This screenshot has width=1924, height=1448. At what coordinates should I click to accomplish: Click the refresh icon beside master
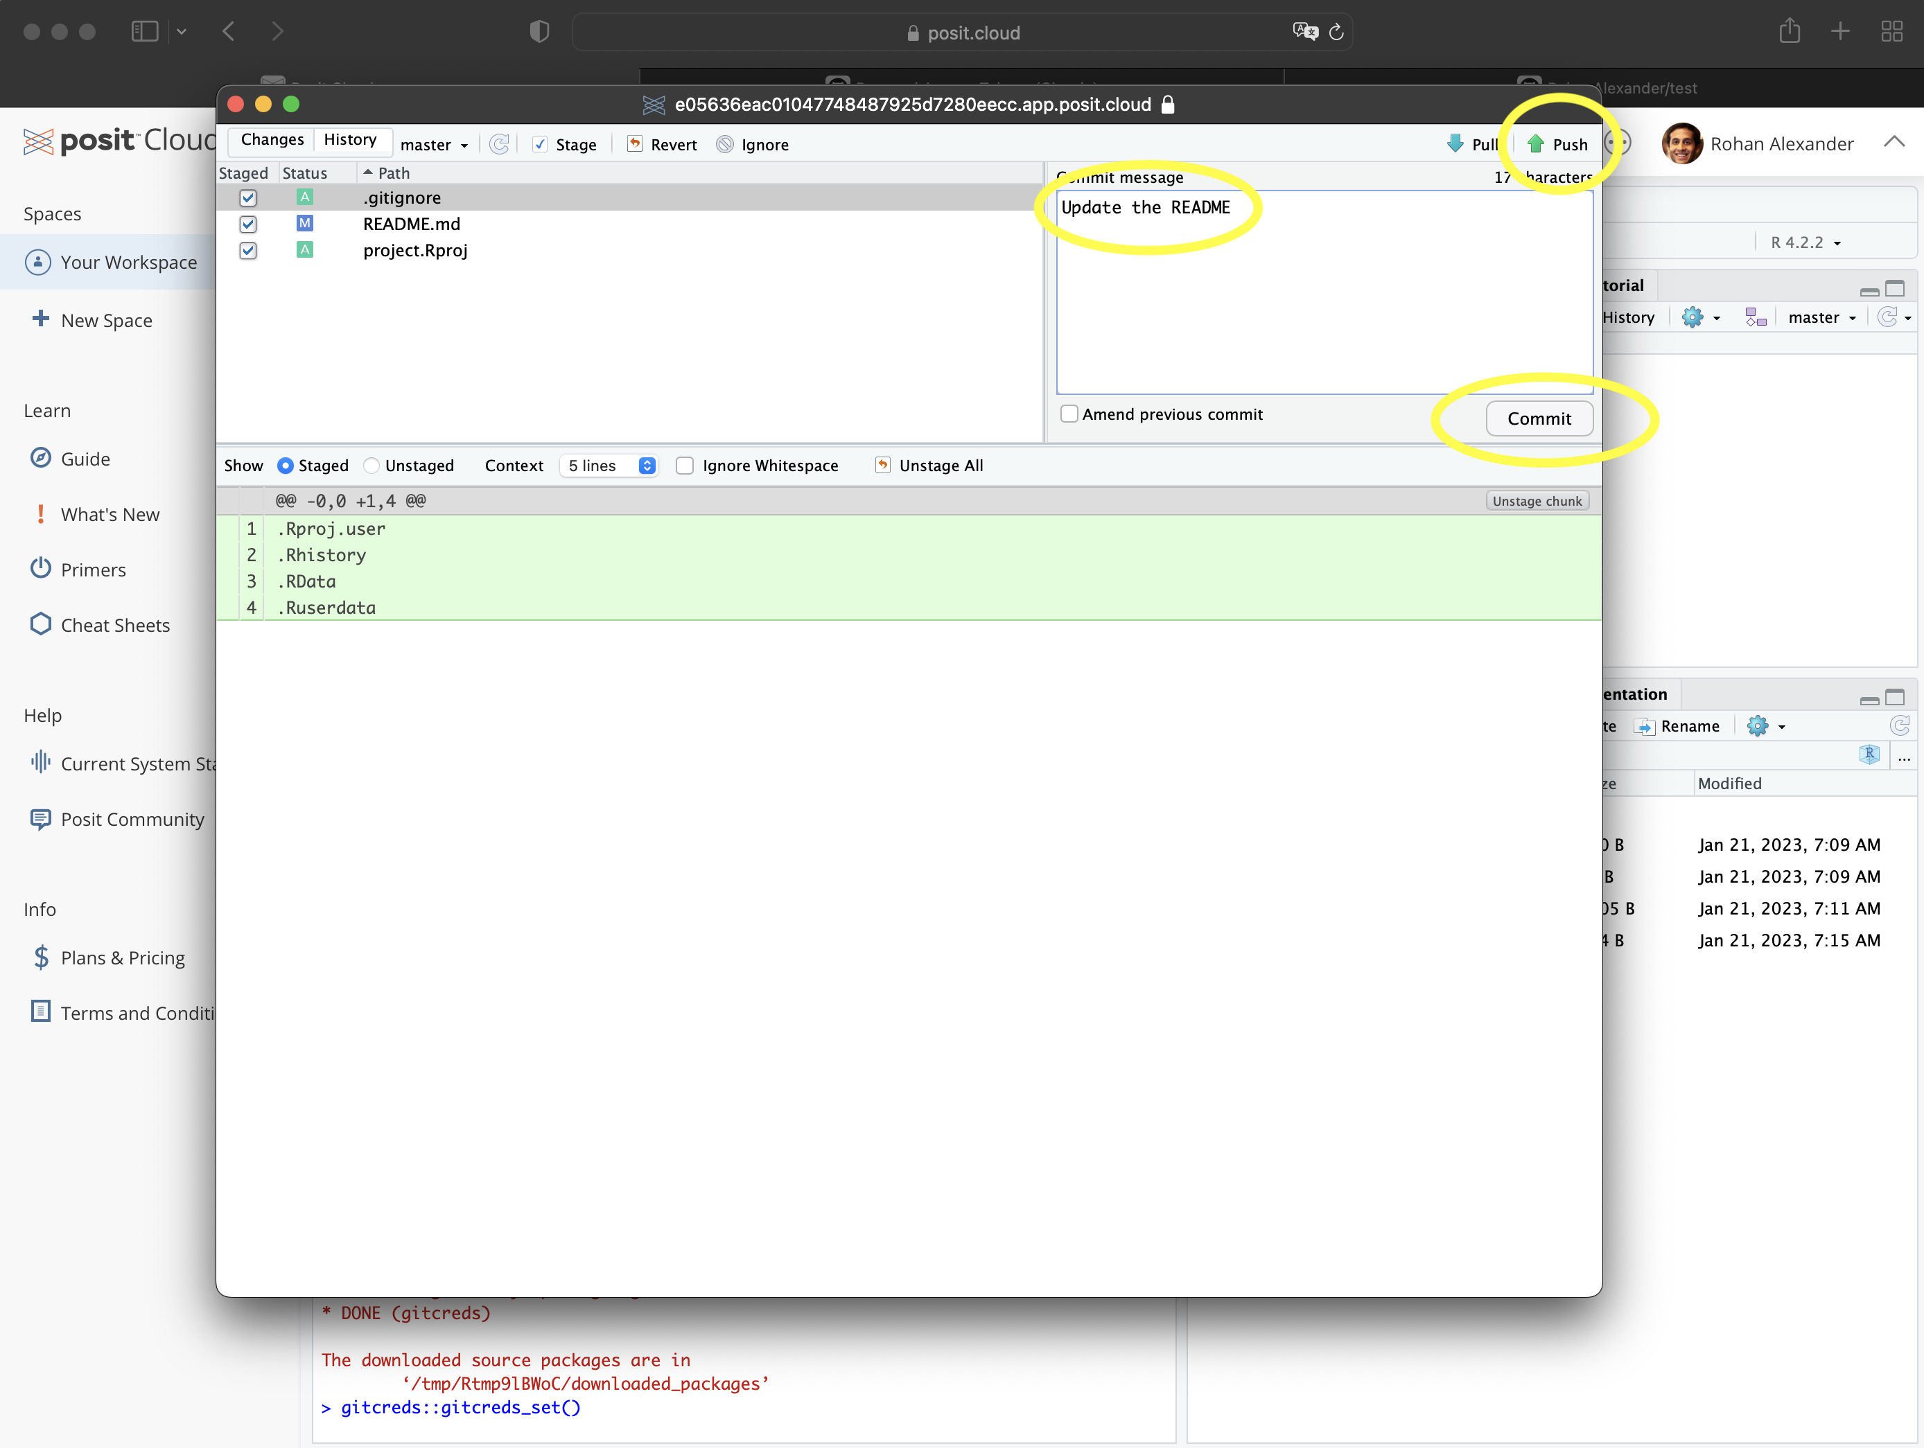point(499,144)
